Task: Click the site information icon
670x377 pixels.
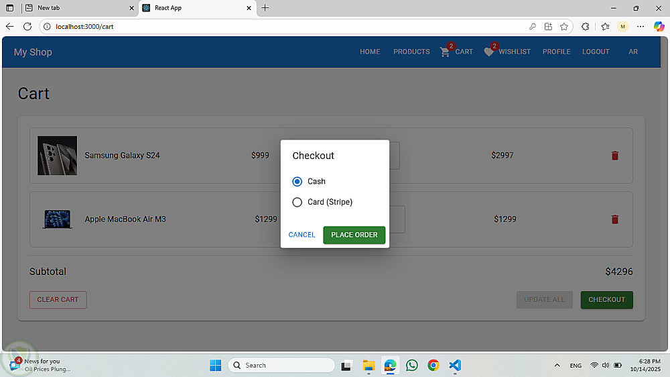Action: coord(47,27)
